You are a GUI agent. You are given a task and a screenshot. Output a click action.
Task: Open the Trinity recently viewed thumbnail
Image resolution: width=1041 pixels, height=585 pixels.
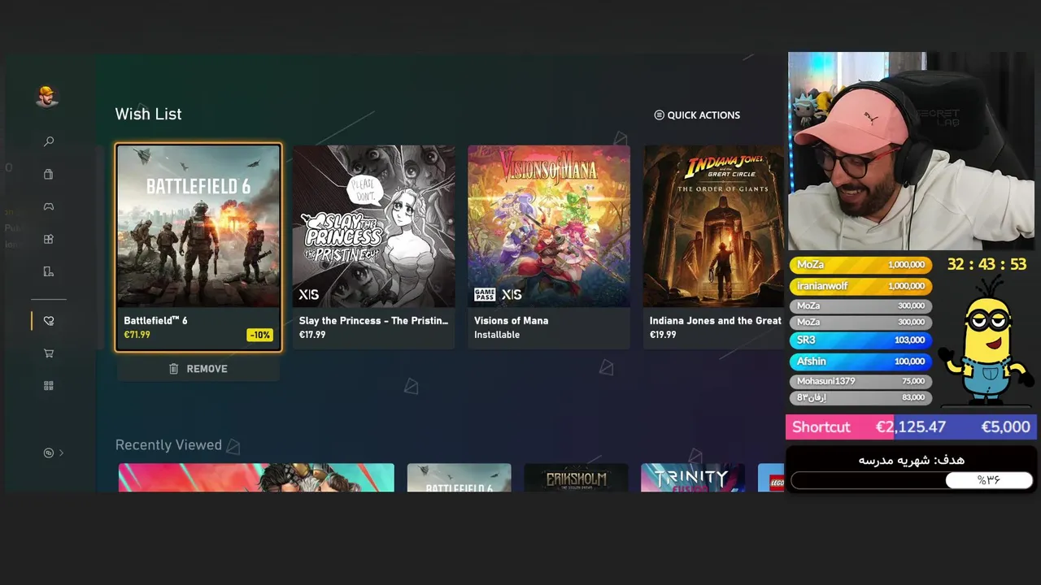point(693,478)
